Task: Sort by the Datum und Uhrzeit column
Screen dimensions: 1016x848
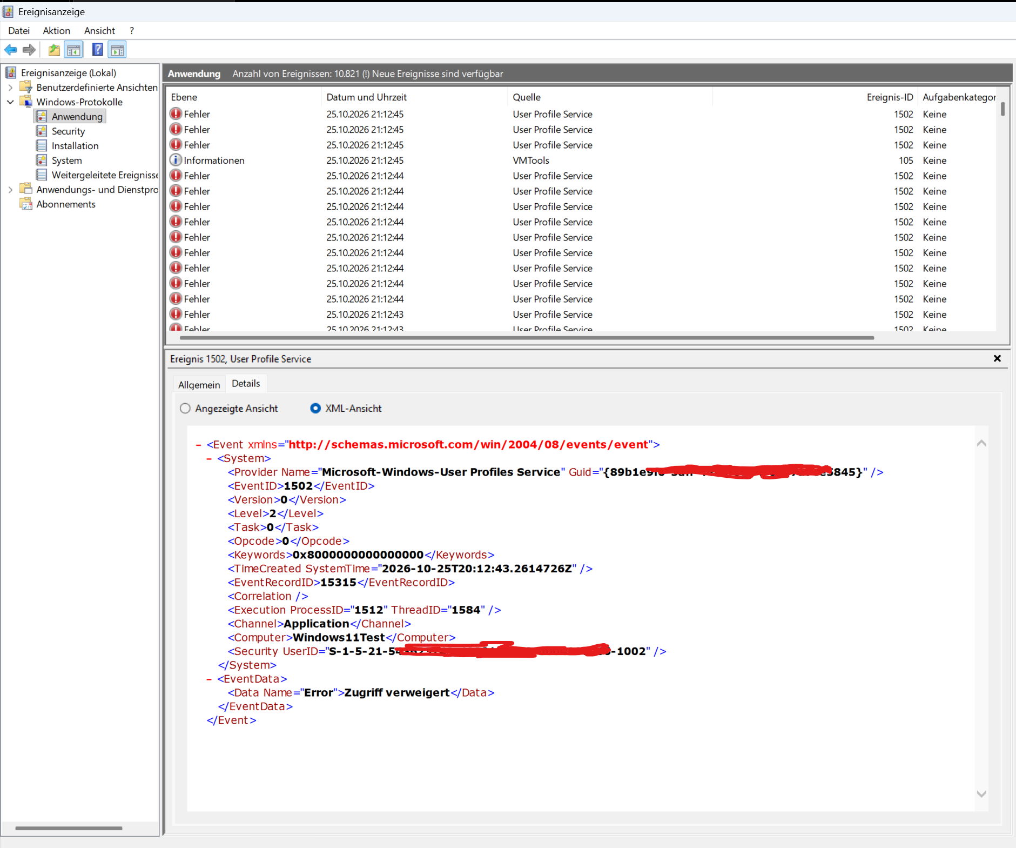Action: tap(415, 97)
